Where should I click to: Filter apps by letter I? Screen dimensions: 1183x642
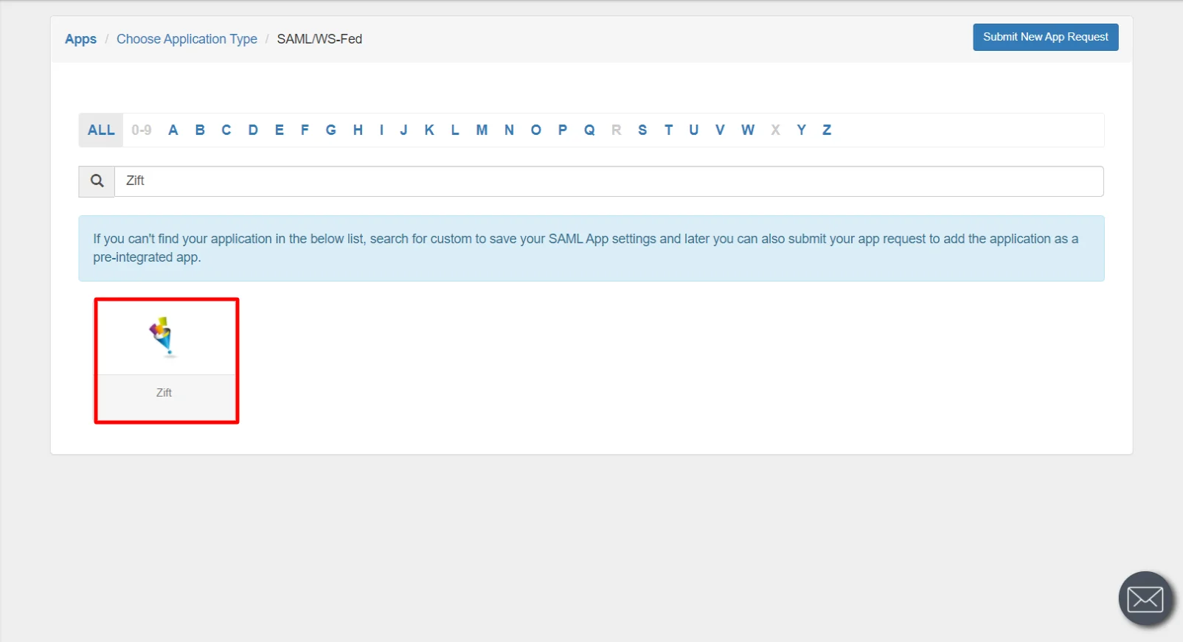pos(381,130)
